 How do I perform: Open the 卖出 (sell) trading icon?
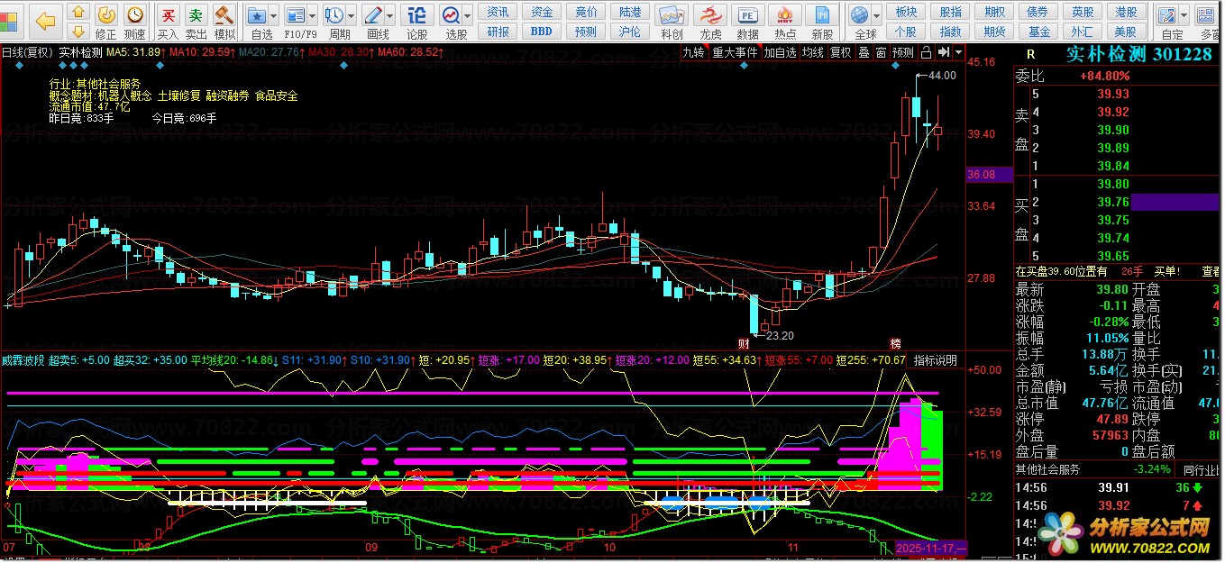[x=196, y=22]
